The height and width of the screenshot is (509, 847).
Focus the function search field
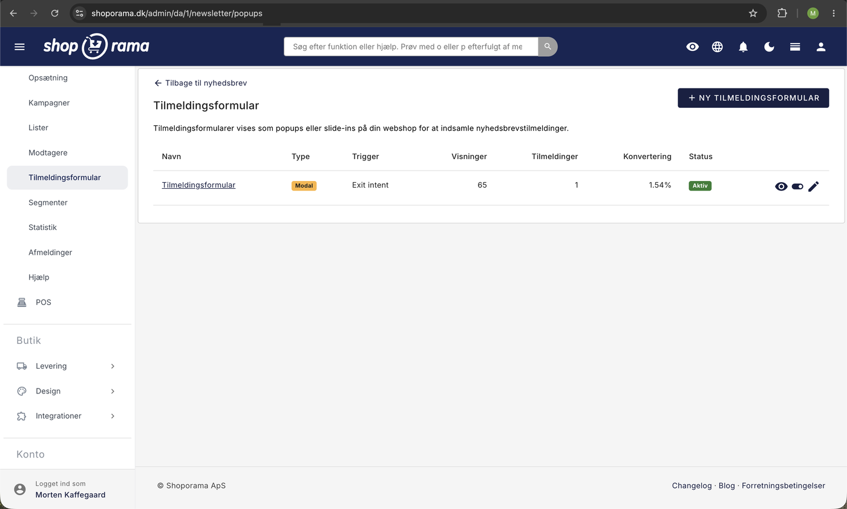point(411,47)
